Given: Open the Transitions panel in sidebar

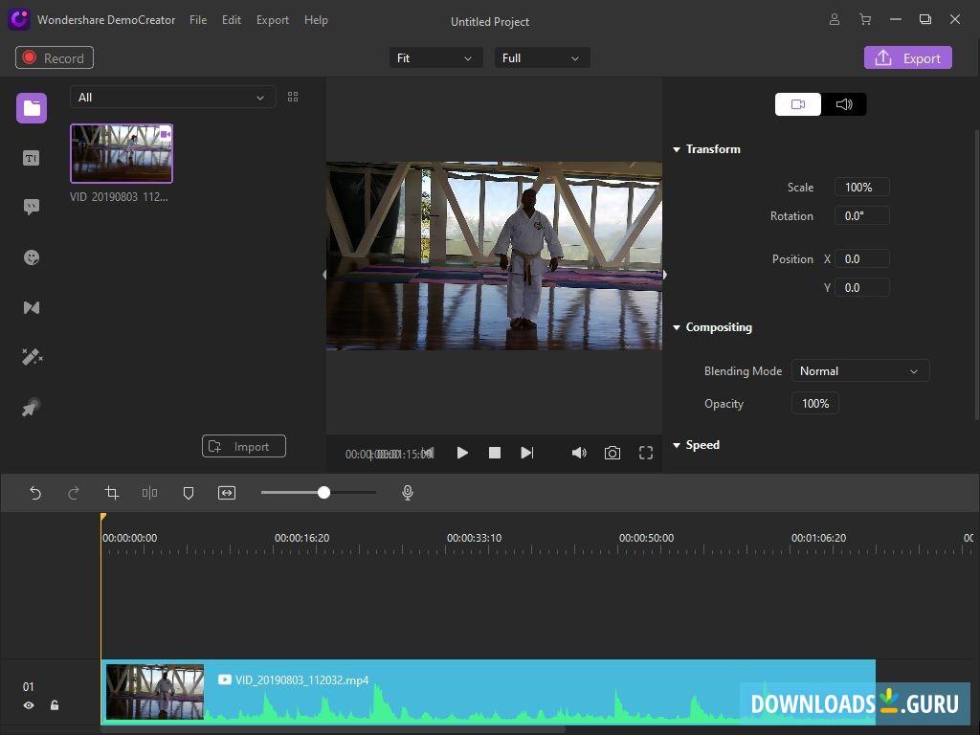Looking at the screenshot, I should click(32, 307).
